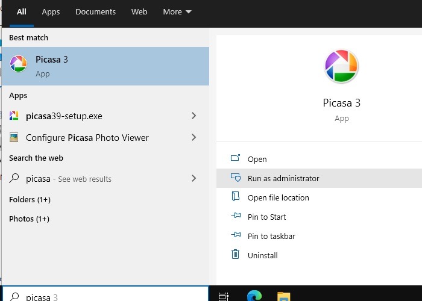The height and width of the screenshot is (301, 422).
Task: Click the Picasa 3 title in preview pane
Action: coord(342,103)
